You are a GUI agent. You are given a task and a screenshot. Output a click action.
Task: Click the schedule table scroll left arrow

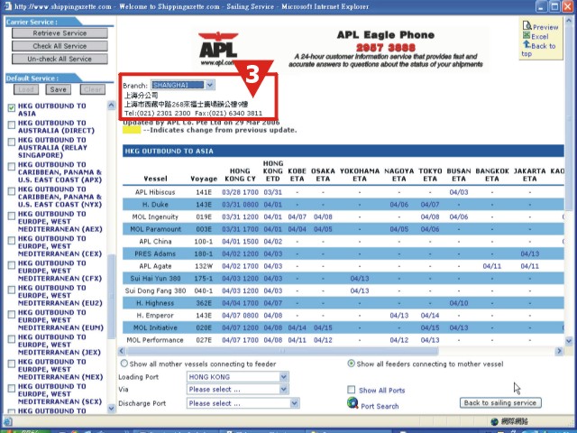[123, 351]
